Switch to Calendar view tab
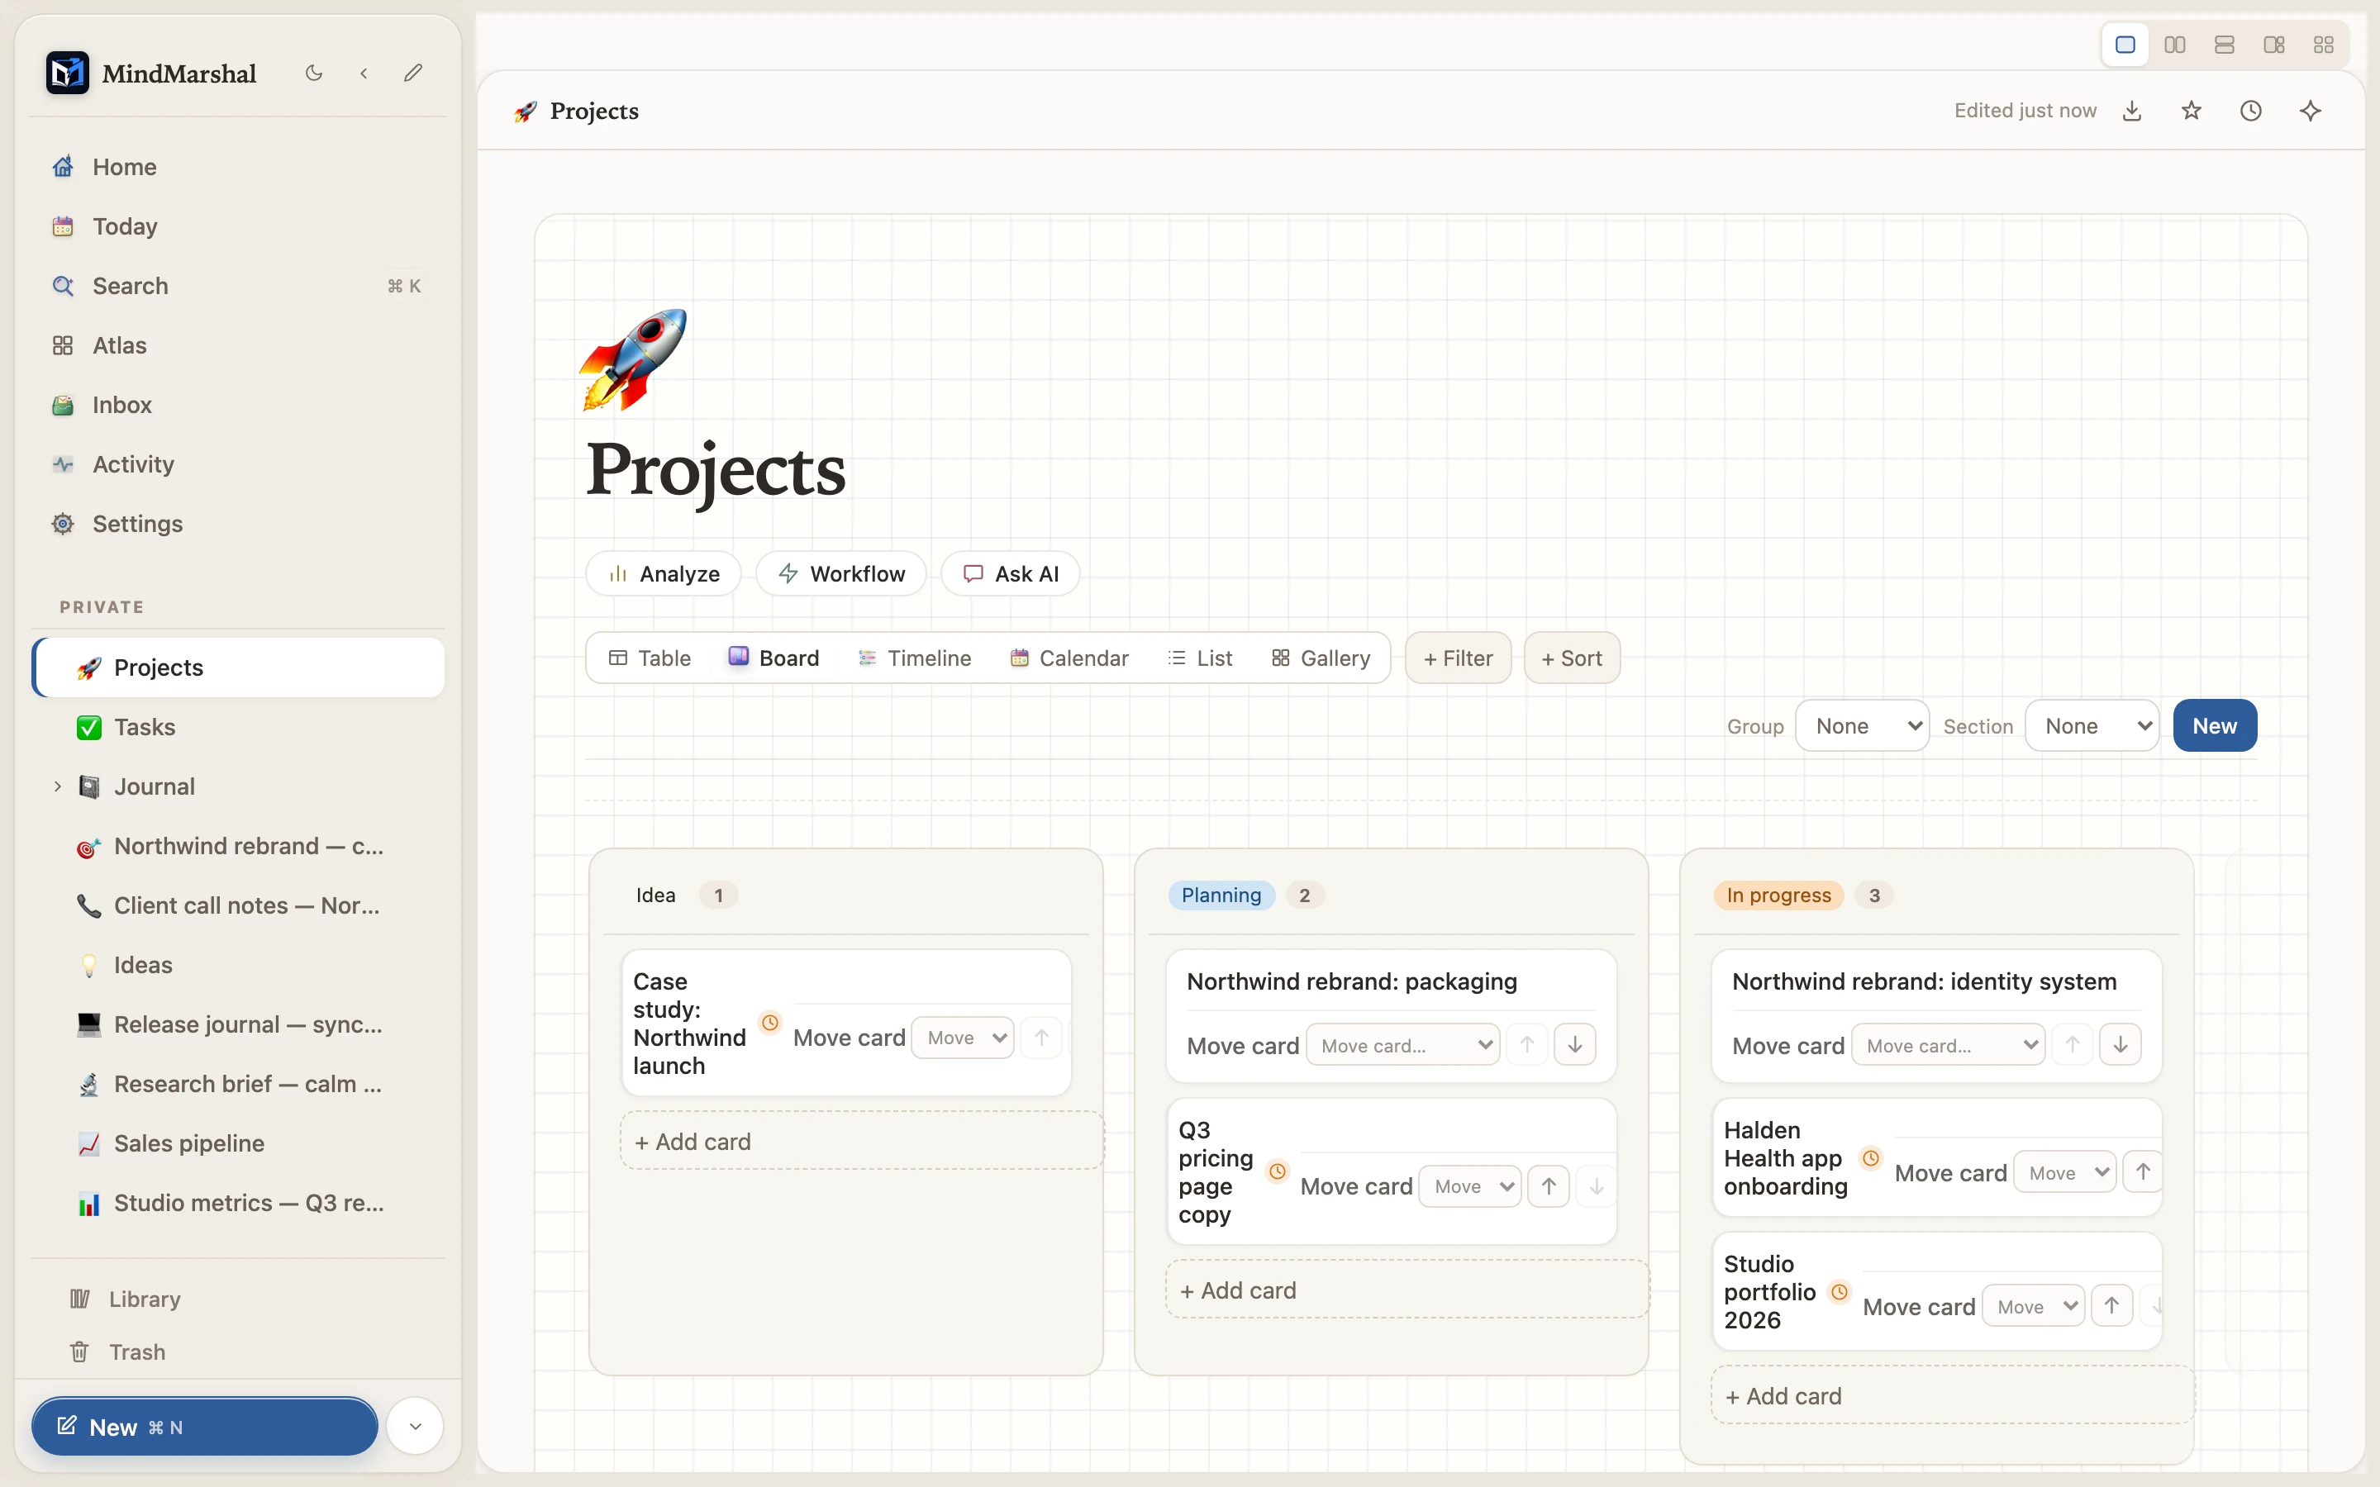 point(1069,659)
